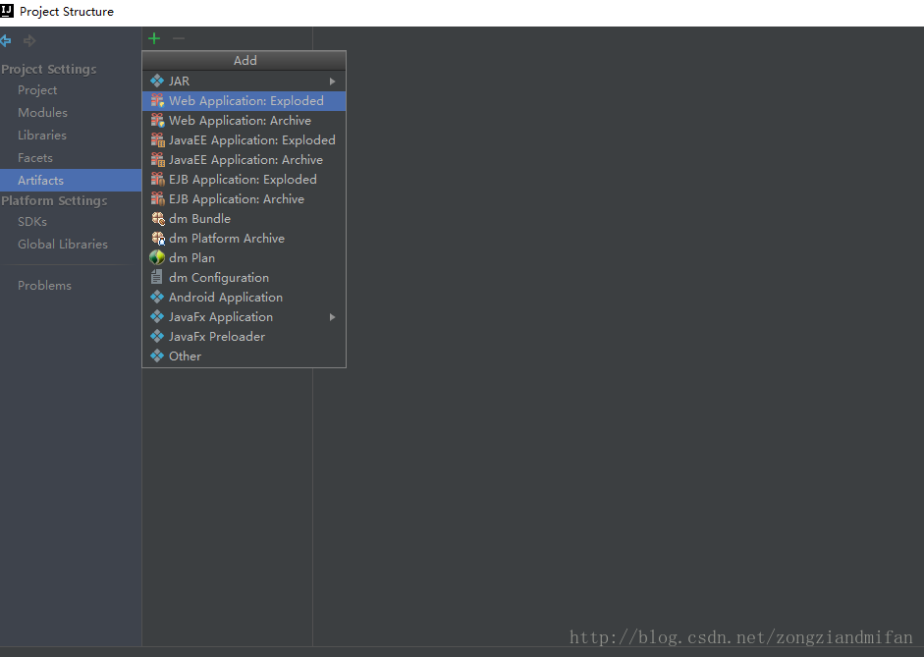Click the EJB Application: Exploded icon

tap(157, 179)
